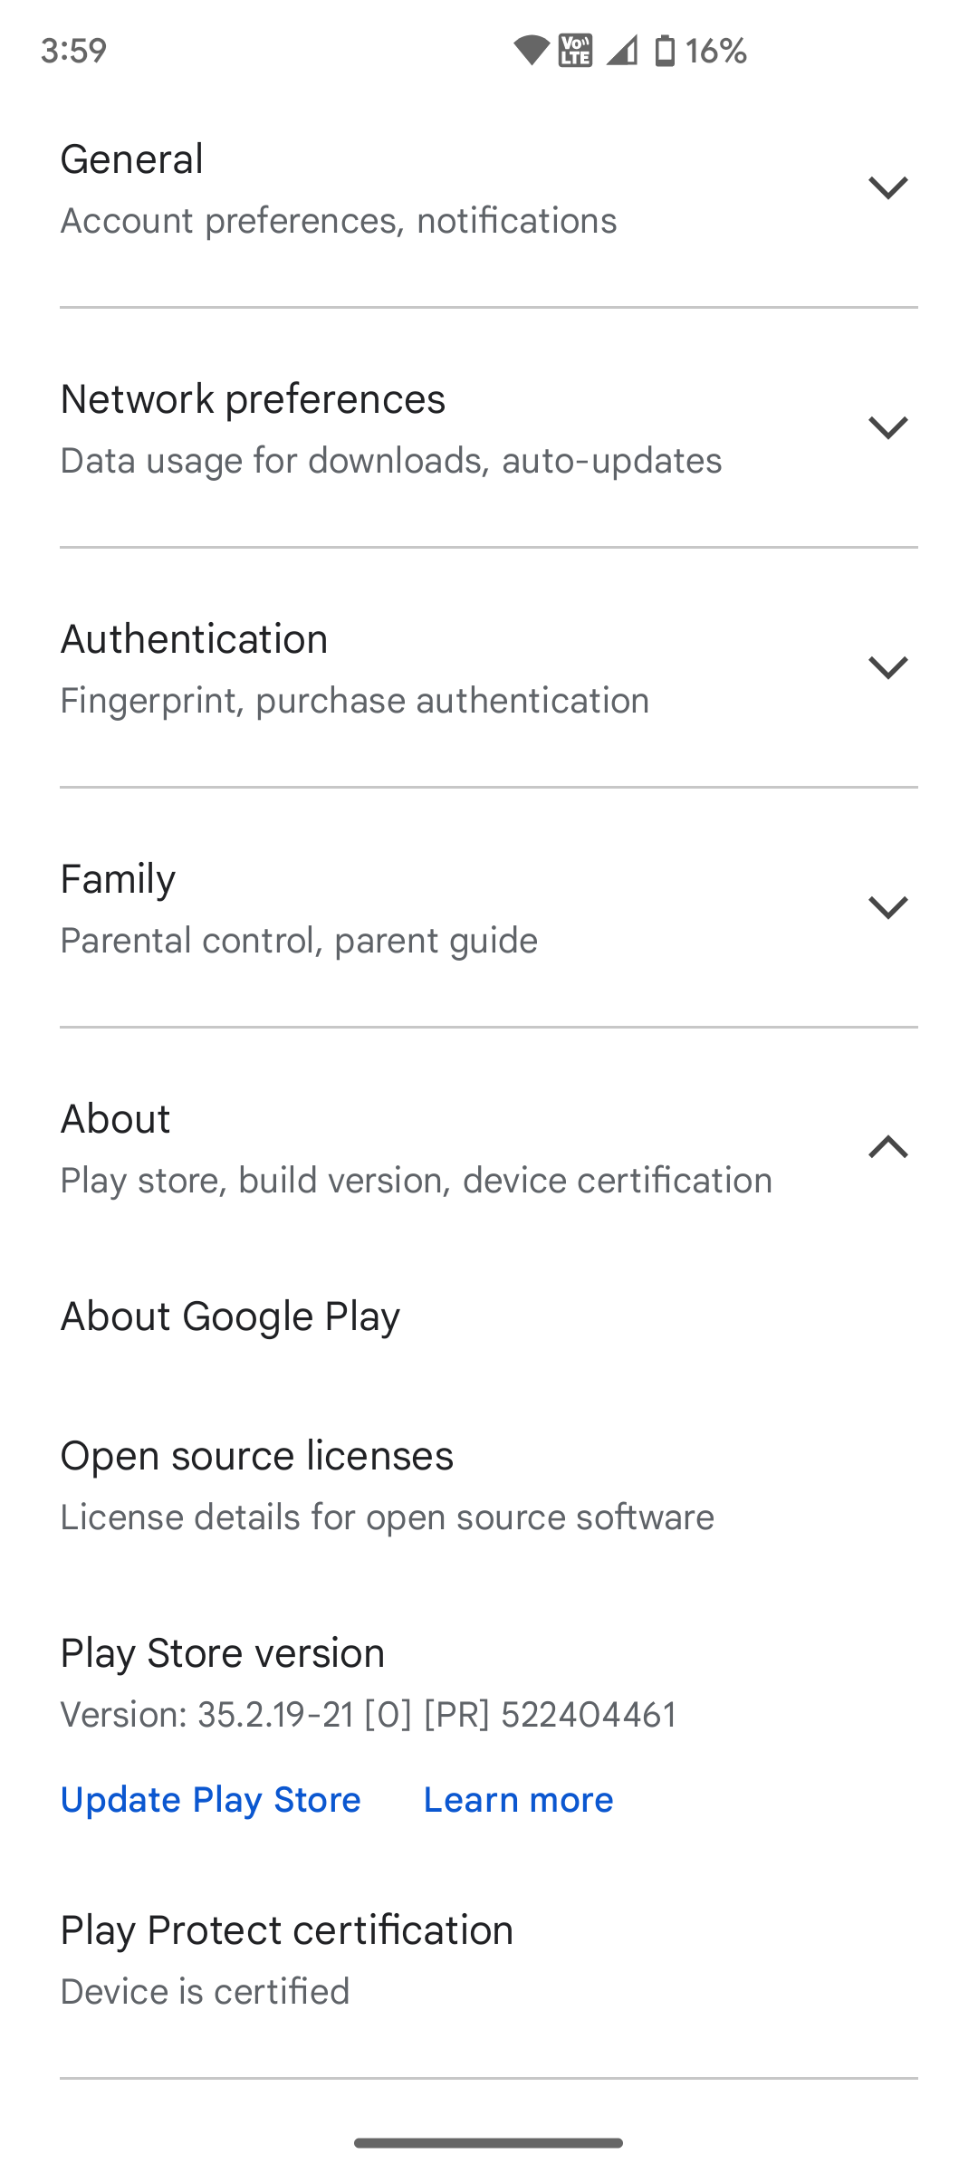Screen dimensions: 978x2173
Task: Tap the VoLTE status icon
Action: point(575,51)
